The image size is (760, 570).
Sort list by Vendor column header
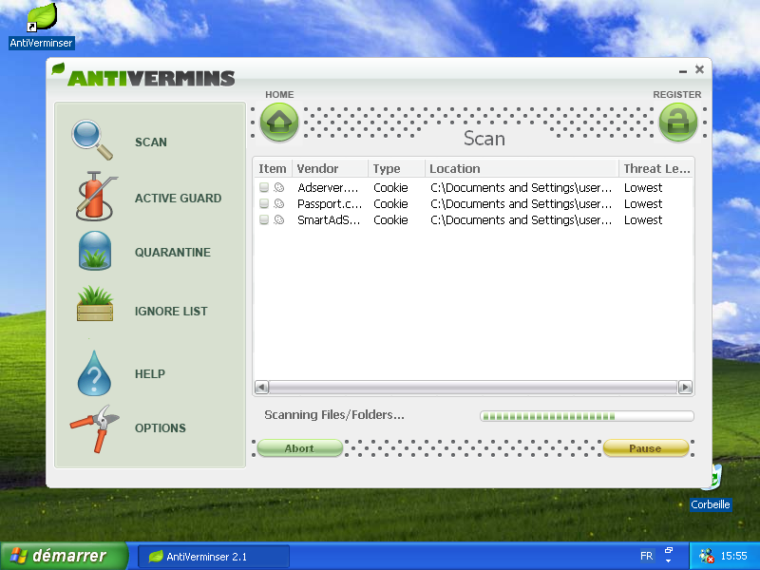[331, 169]
